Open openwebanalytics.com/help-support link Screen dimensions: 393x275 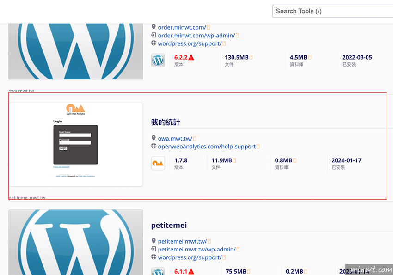(x=207, y=147)
